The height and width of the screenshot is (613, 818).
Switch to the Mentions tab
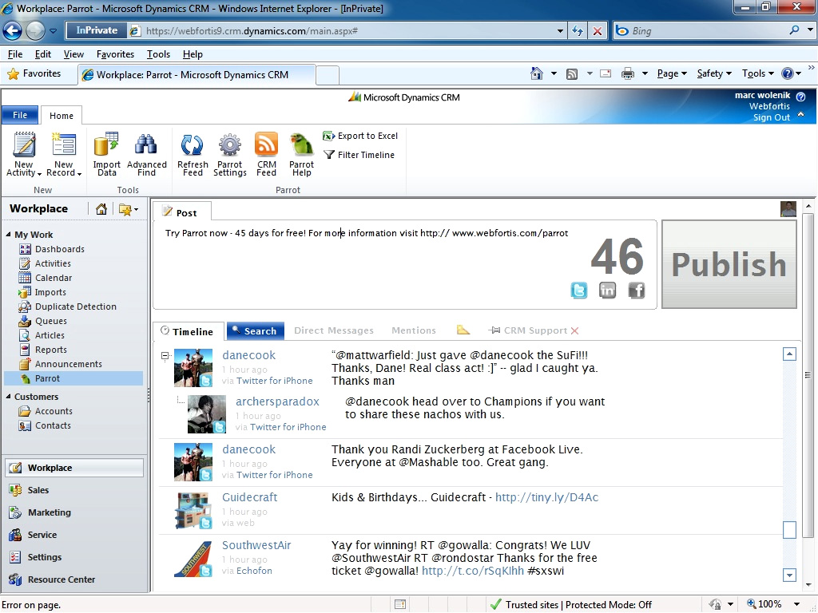tap(414, 330)
